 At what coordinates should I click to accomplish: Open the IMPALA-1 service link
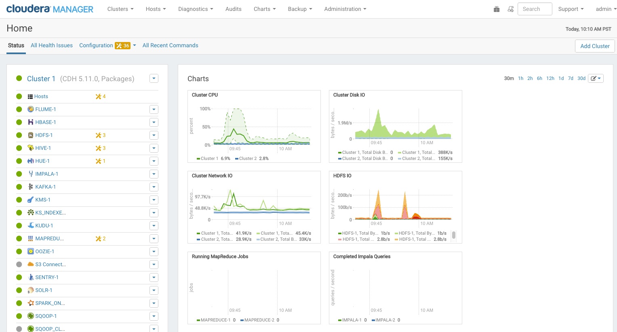click(46, 174)
